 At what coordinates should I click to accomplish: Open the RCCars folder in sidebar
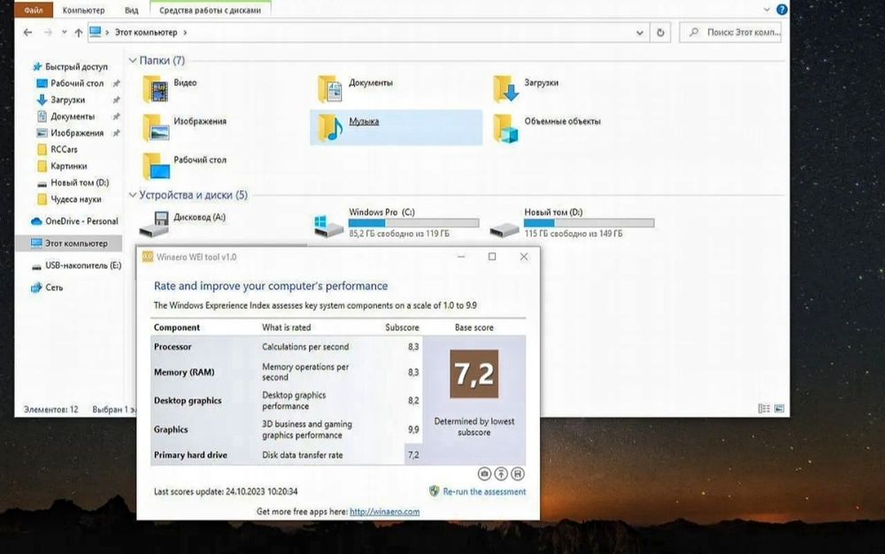tap(57, 150)
